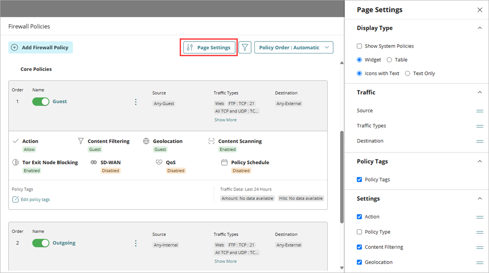Click the scrollbar down arrow
489x273 pixels.
[342, 268]
